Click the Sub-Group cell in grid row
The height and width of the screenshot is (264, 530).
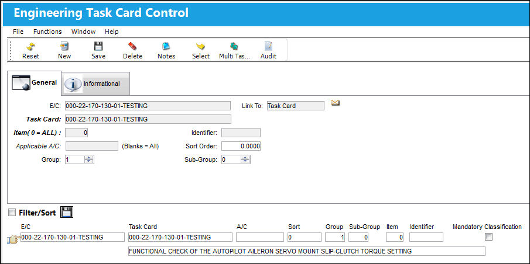tap(358, 237)
